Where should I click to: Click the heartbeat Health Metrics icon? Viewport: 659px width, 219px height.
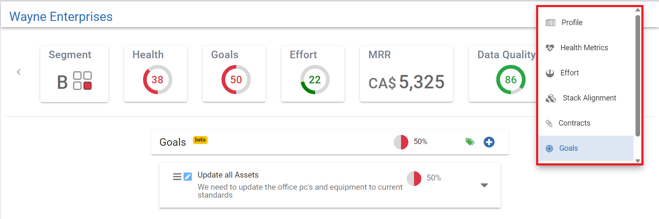pos(550,48)
